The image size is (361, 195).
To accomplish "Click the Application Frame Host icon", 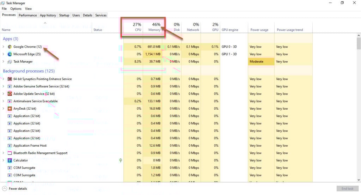I will point(10,146).
